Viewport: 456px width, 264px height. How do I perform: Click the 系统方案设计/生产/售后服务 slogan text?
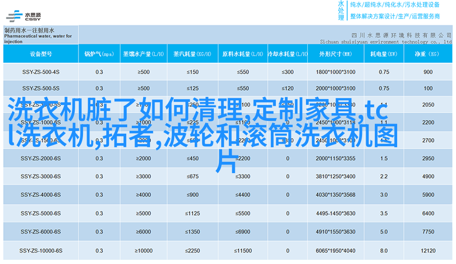click(x=395, y=16)
